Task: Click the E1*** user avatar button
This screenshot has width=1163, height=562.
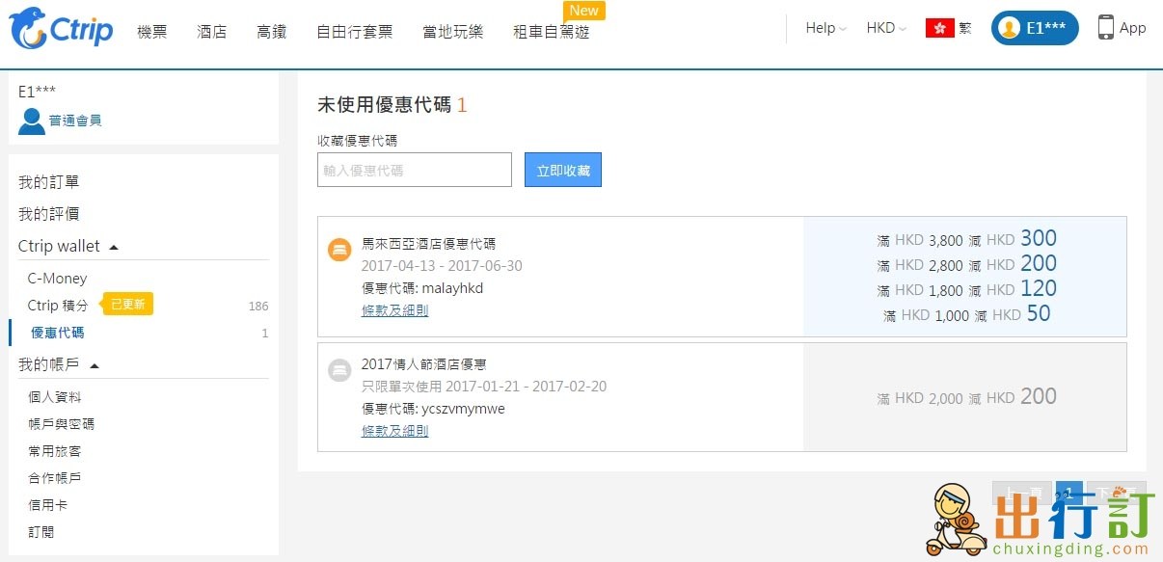Action: (x=1035, y=28)
